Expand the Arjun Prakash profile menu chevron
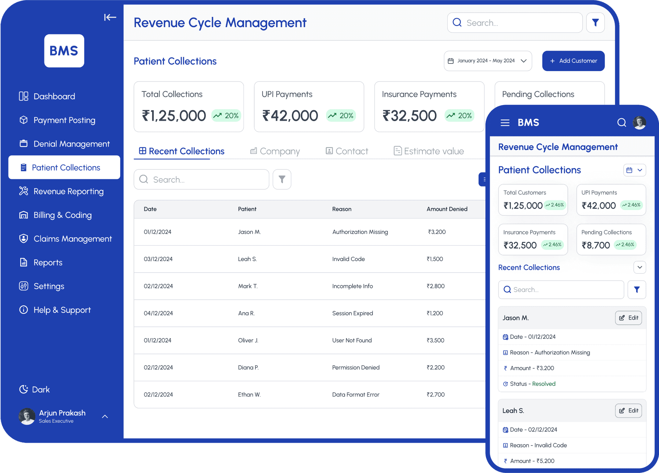This screenshot has width=659, height=473. point(105,416)
